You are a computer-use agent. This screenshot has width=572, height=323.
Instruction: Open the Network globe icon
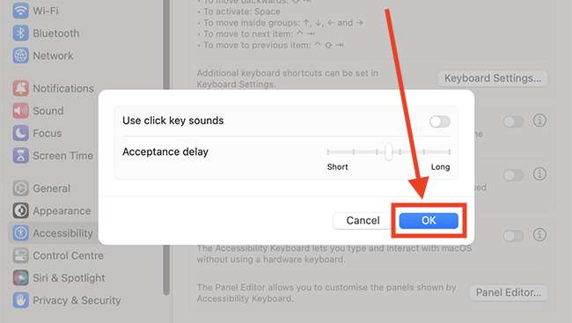pyautogui.click(x=21, y=55)
